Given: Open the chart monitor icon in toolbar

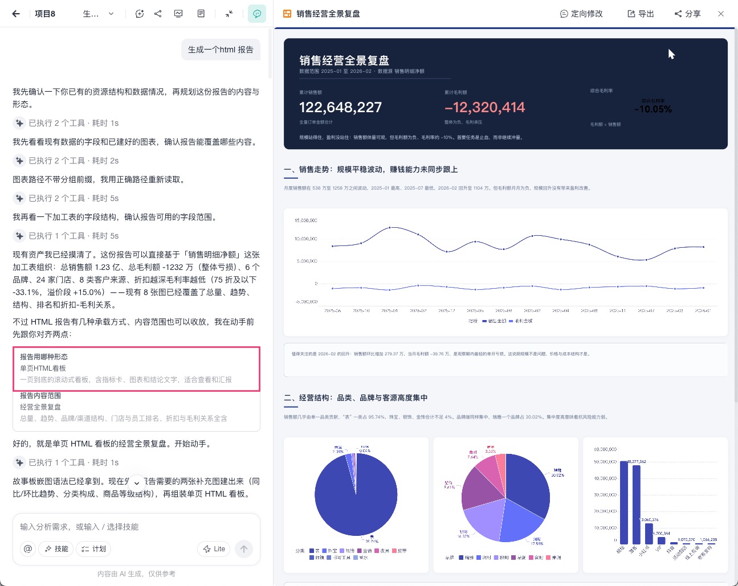Looking at the screenshot, I should click(x=178, y=14).
